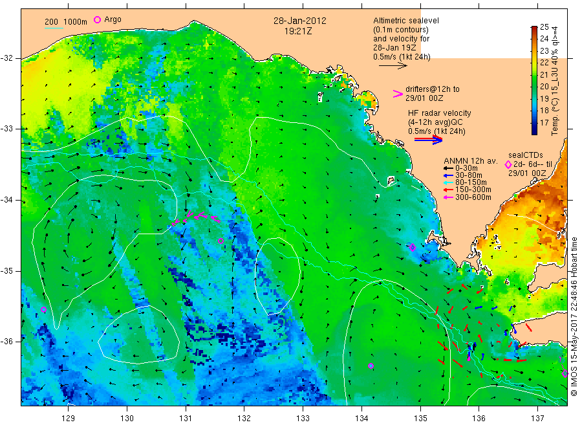Click latitude axis label -32
This screenshot has height=427, width=582.
(x=6, y=58)
